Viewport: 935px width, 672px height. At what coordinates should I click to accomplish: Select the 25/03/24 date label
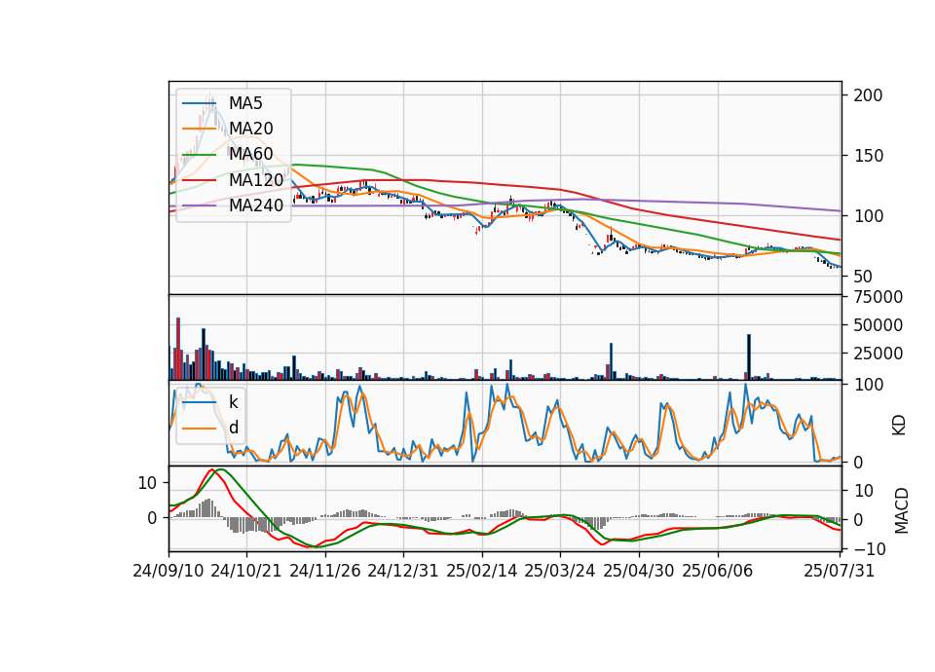[x=560, y=571]
